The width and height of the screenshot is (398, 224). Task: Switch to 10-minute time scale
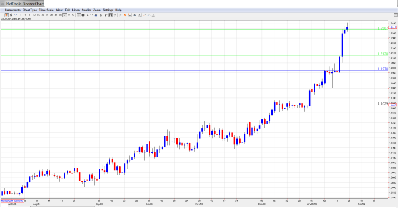click(x=34, y=15)
